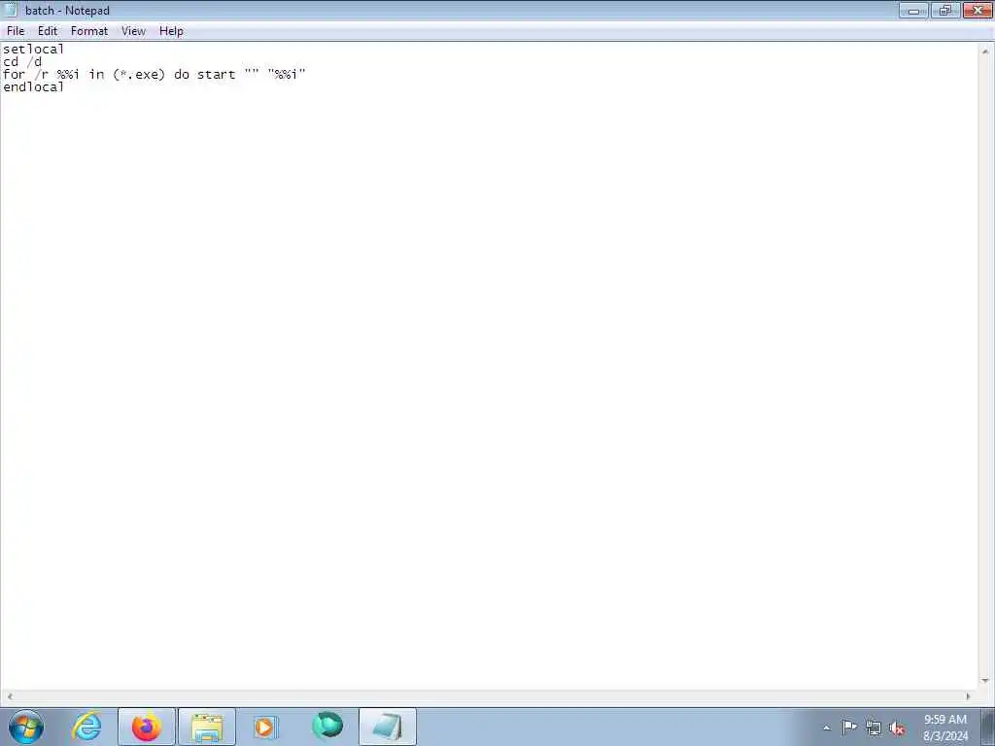The width and height of the screenshot is (995, 746).
Task: Minimize the Notepad window
Action: (x=913, y=10)
